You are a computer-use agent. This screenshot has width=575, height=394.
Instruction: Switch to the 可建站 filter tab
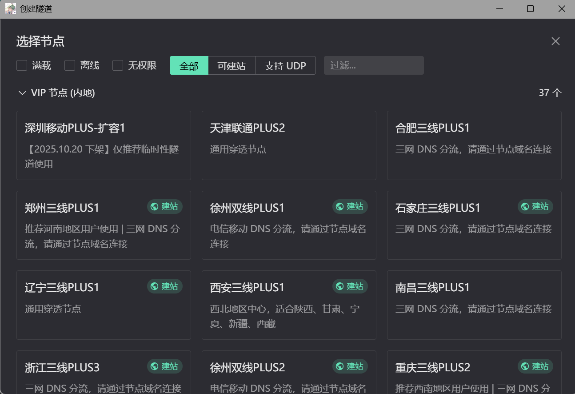[x=232, y=66]
